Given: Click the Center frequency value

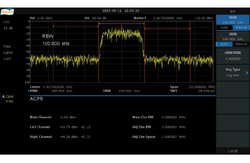Looking at the screenshot, I should tap(58, 87).
